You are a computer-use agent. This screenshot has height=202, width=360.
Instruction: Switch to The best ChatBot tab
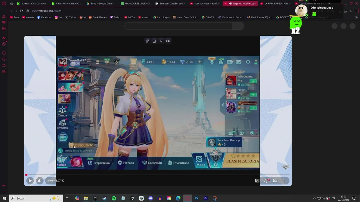[x=170, y=4]
